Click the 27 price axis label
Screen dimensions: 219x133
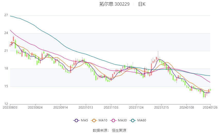6,15
